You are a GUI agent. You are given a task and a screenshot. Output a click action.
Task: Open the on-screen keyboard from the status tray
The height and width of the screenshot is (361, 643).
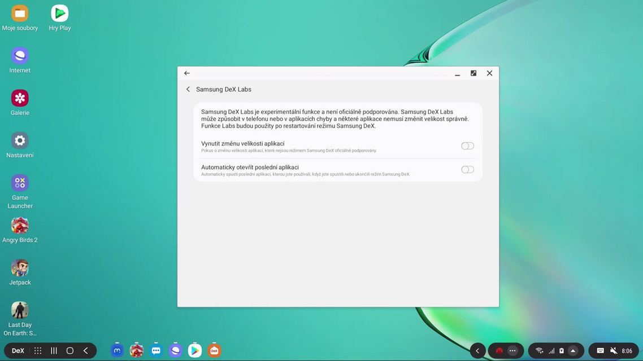click(x=599, y=350)
